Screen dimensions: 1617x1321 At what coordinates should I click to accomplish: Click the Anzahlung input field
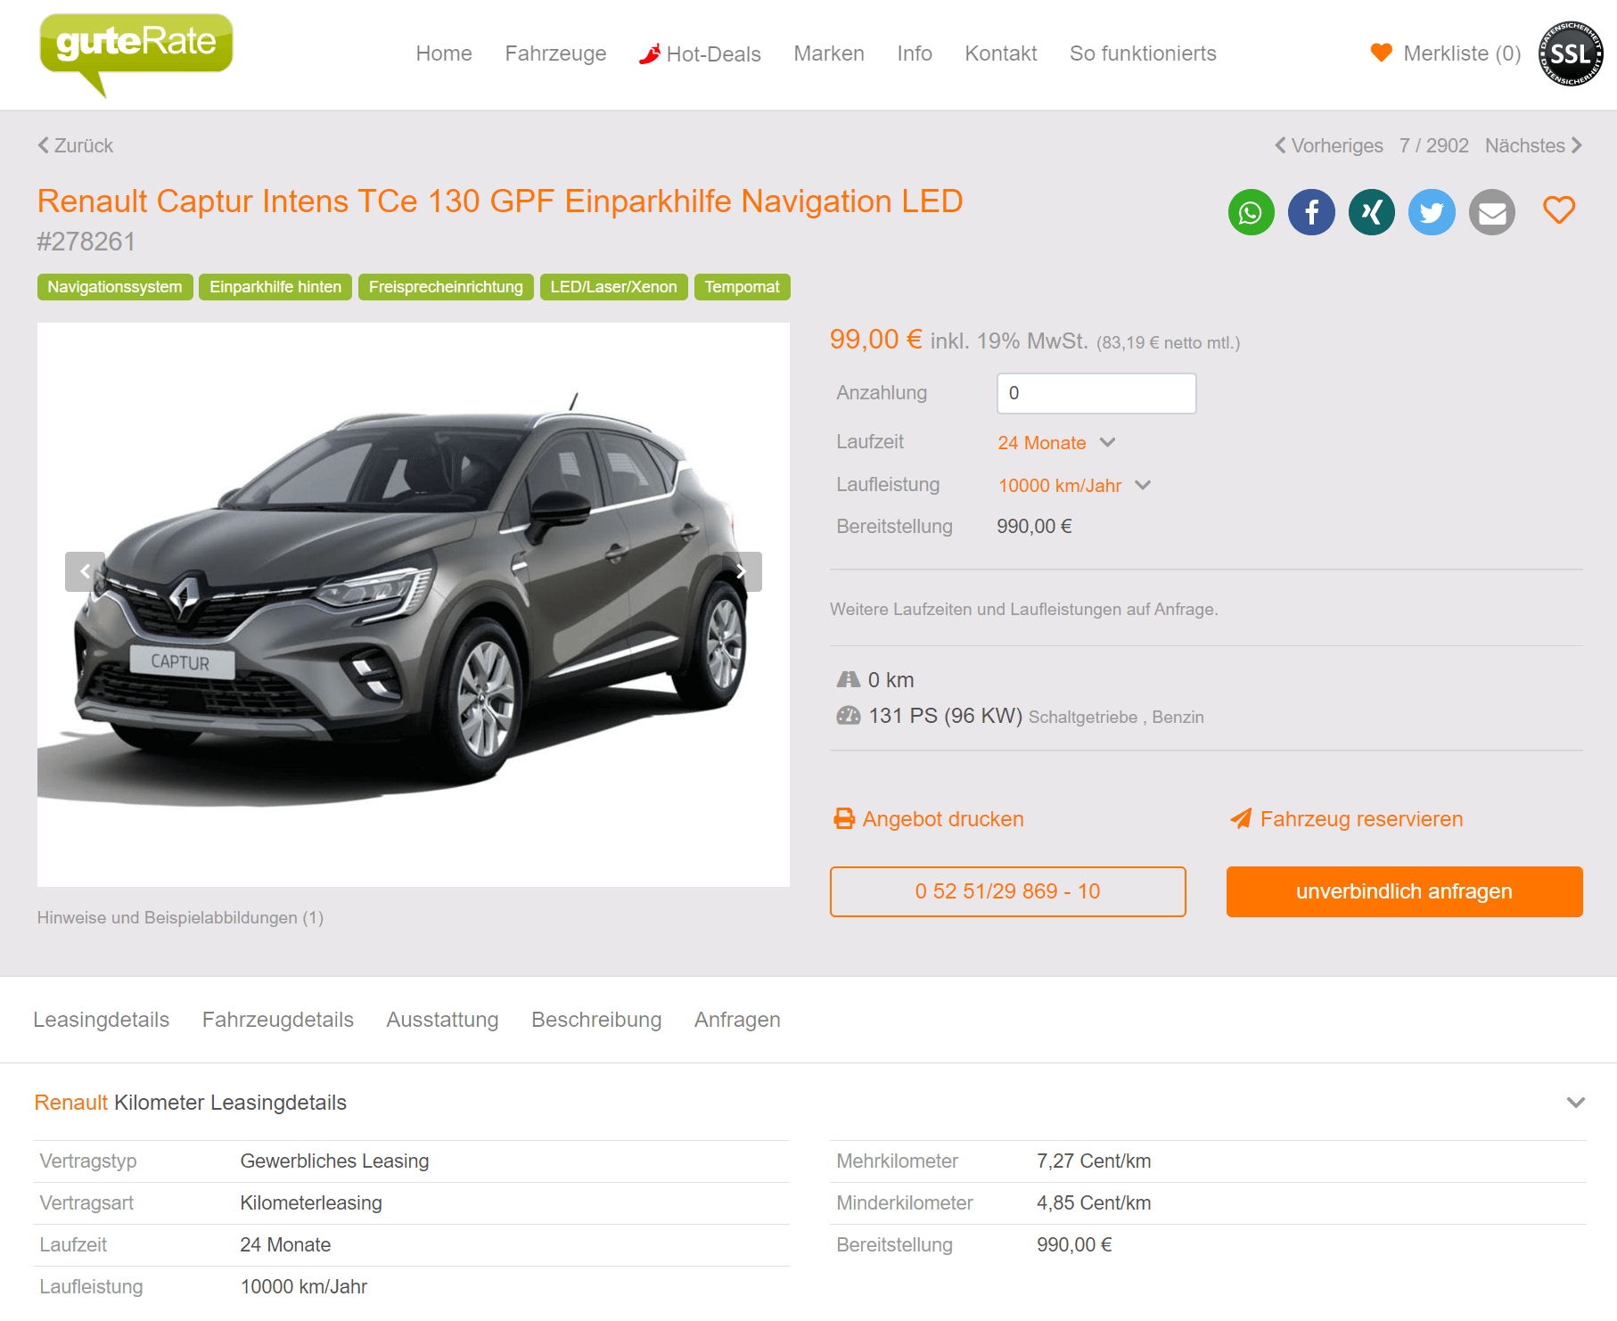1096,393
